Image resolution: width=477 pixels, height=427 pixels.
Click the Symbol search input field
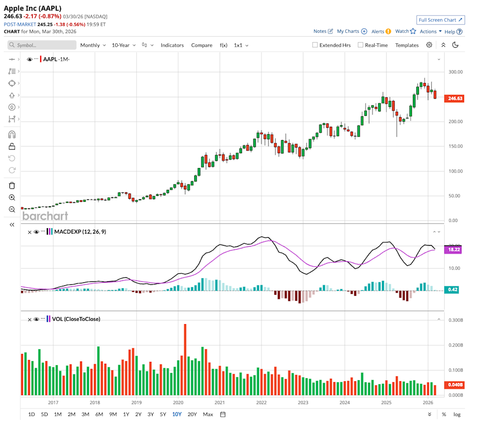tap(42, 45)
